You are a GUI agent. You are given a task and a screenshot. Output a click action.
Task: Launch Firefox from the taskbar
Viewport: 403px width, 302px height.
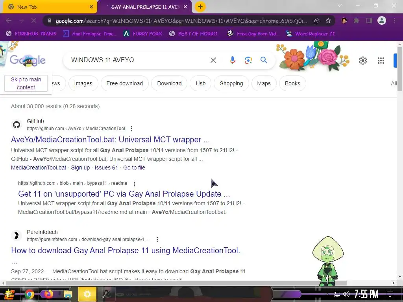coord(49,294)
